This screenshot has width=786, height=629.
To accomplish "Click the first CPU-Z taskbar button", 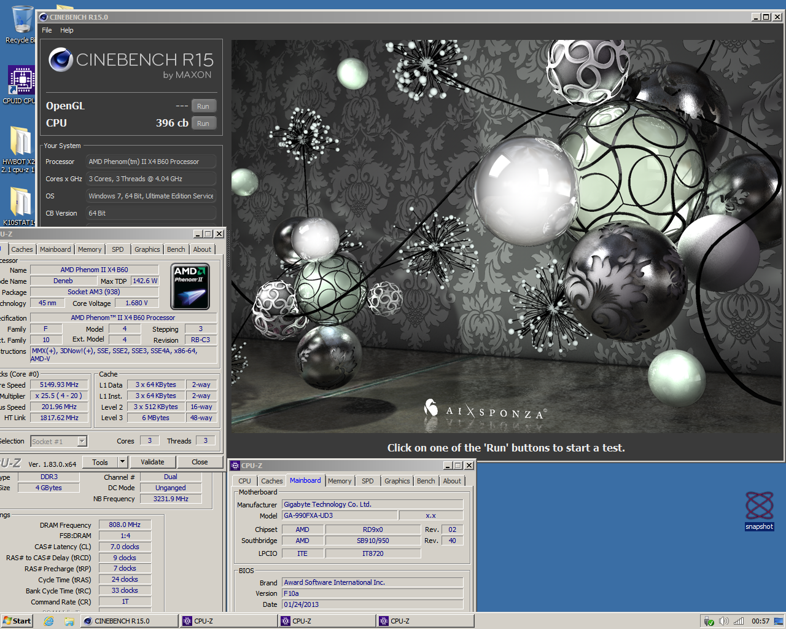I will (228, 621).
